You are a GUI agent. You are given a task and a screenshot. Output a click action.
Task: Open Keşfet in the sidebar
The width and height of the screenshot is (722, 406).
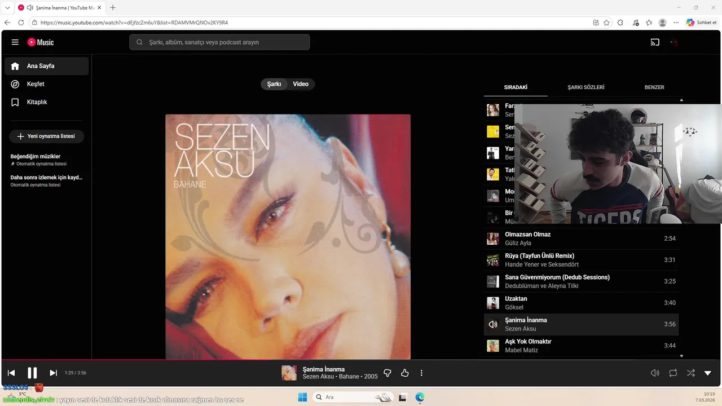click(47, 84)
